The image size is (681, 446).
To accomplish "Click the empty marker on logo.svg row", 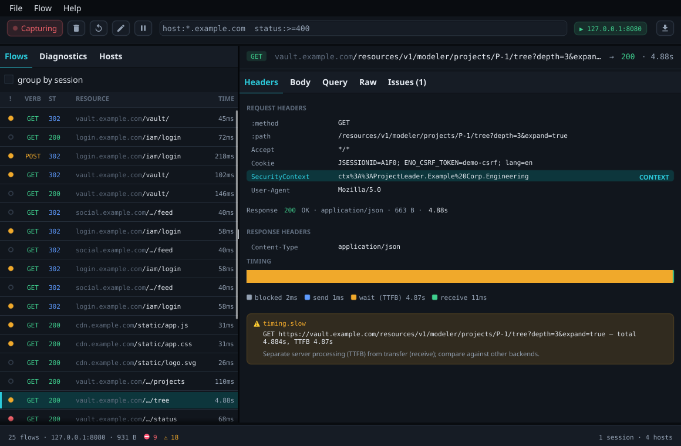I will tap(11, 362).
